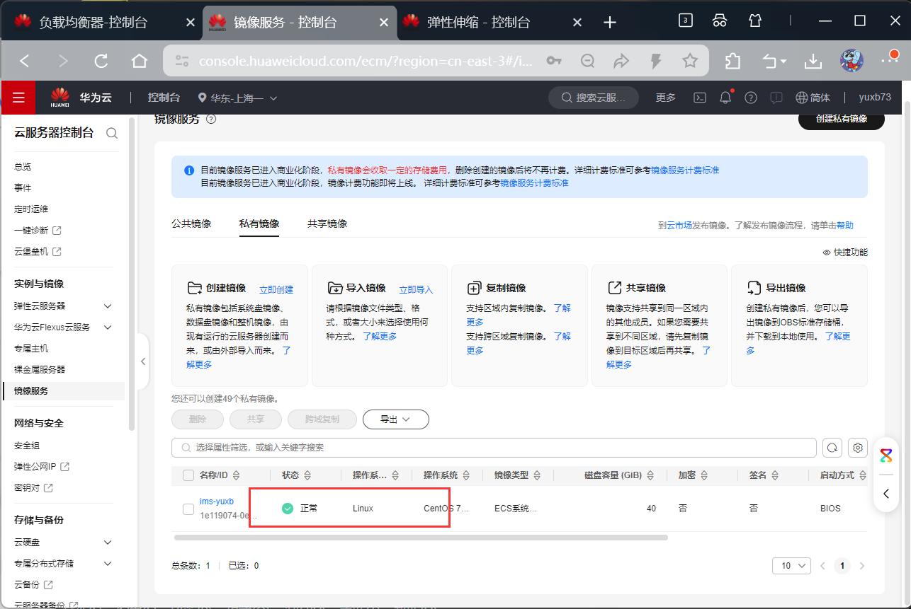The image size is (911, 609).
Task: Go to browser home page
Action: coord(140,61)
